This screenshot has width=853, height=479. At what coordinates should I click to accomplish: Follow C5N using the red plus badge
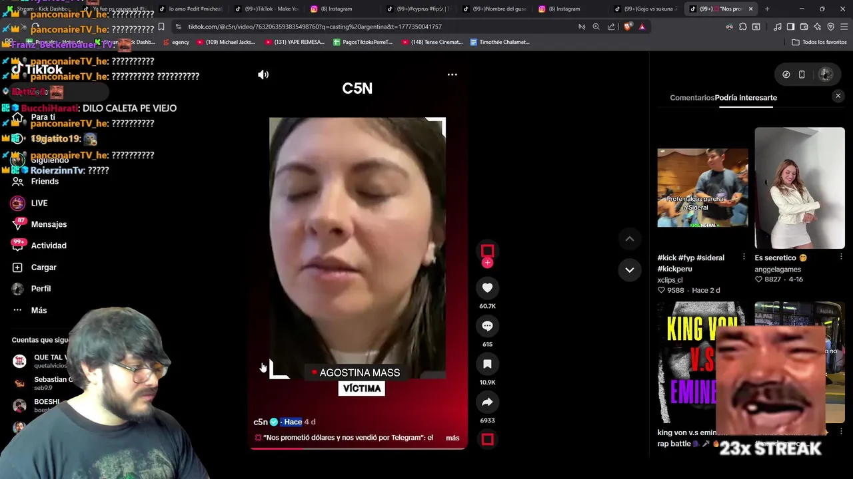point(487,263)
